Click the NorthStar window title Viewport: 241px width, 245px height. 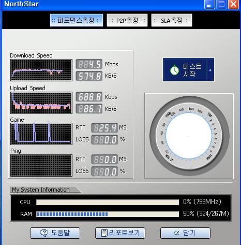[21, 4]
